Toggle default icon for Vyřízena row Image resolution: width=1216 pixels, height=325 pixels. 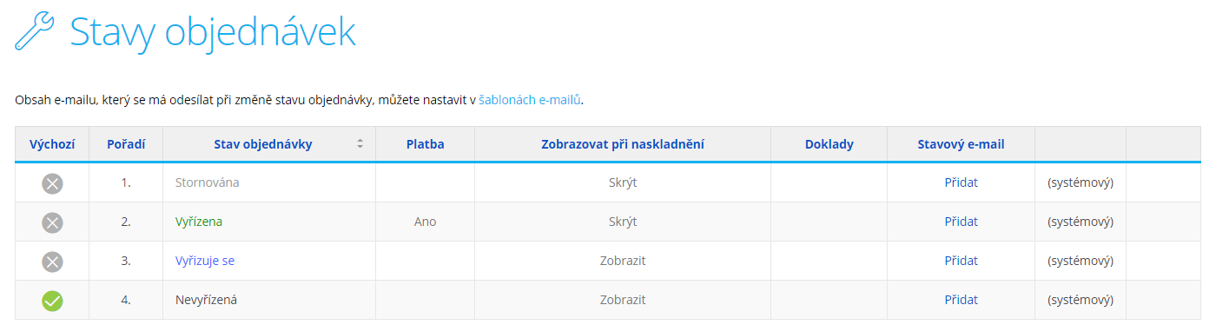pos(52,222)
